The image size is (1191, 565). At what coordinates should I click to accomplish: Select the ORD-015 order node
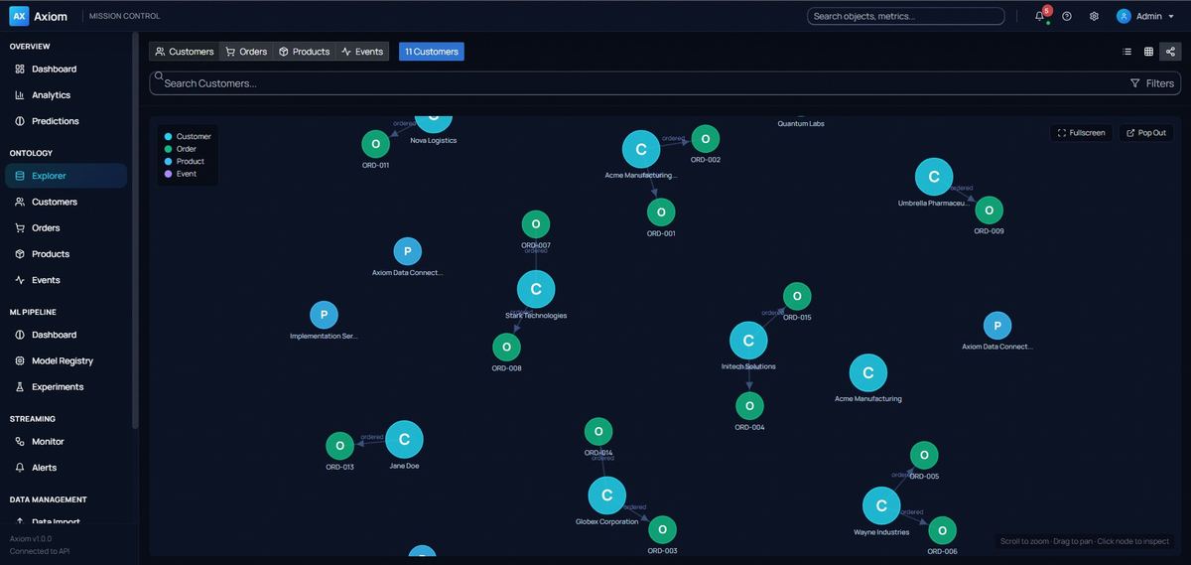[x=797, y=297]
